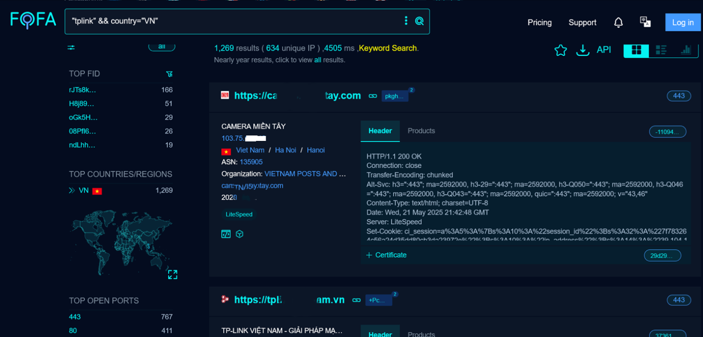This screenshot has height=337, width=703.
Task: Click the IP address 103.75 link
Action: (244, 138)
